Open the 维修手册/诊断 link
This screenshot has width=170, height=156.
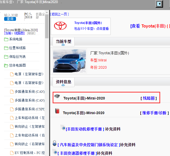point(154,113)
